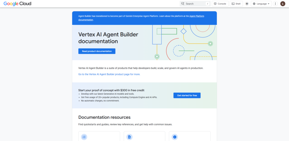Viewport: 289px width, 141px height.
Task: Open the user account avatar "k"
Action: [283, 4]
